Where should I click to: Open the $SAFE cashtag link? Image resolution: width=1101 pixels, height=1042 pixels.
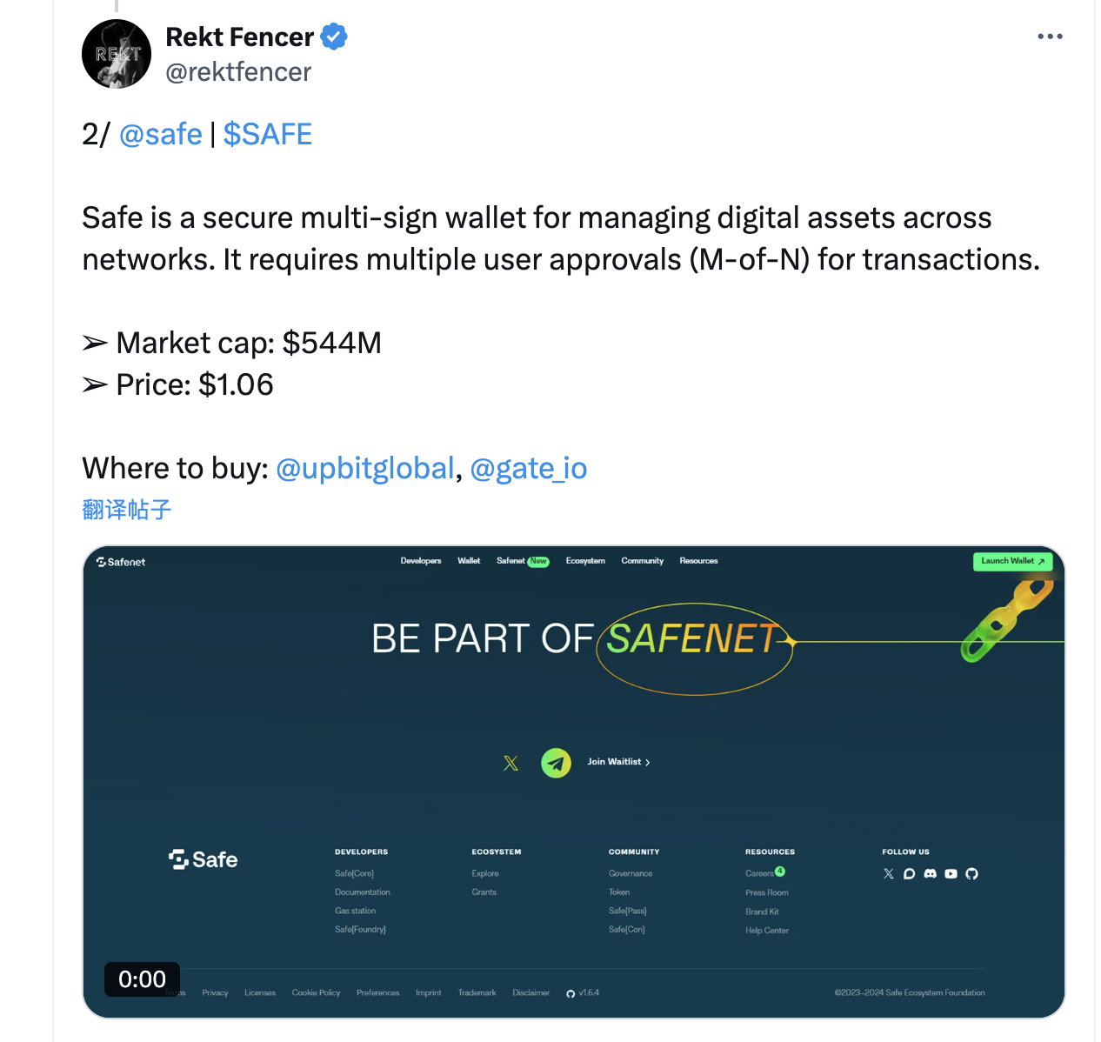267,134
